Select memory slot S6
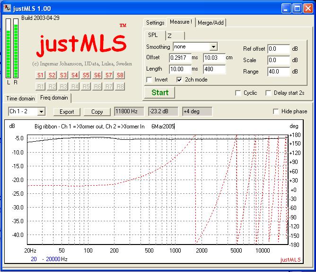Image resolution: width=316 pixels, height=272 pixels. tap(97, 75)
